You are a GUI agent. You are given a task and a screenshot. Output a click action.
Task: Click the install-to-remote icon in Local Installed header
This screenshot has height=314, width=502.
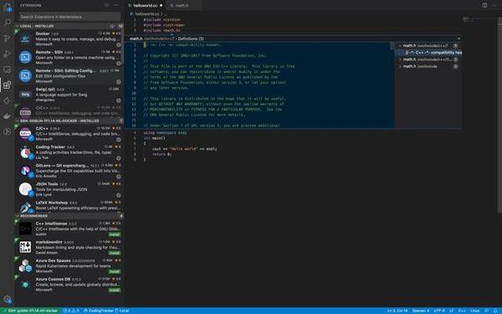click(x=112, y=26)
